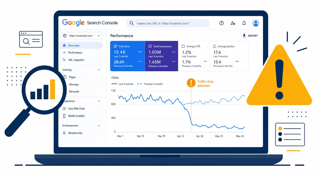This screenshot has width=316, height=176.
Task: Click the 1.2K y-axis label
Action: 114,91
